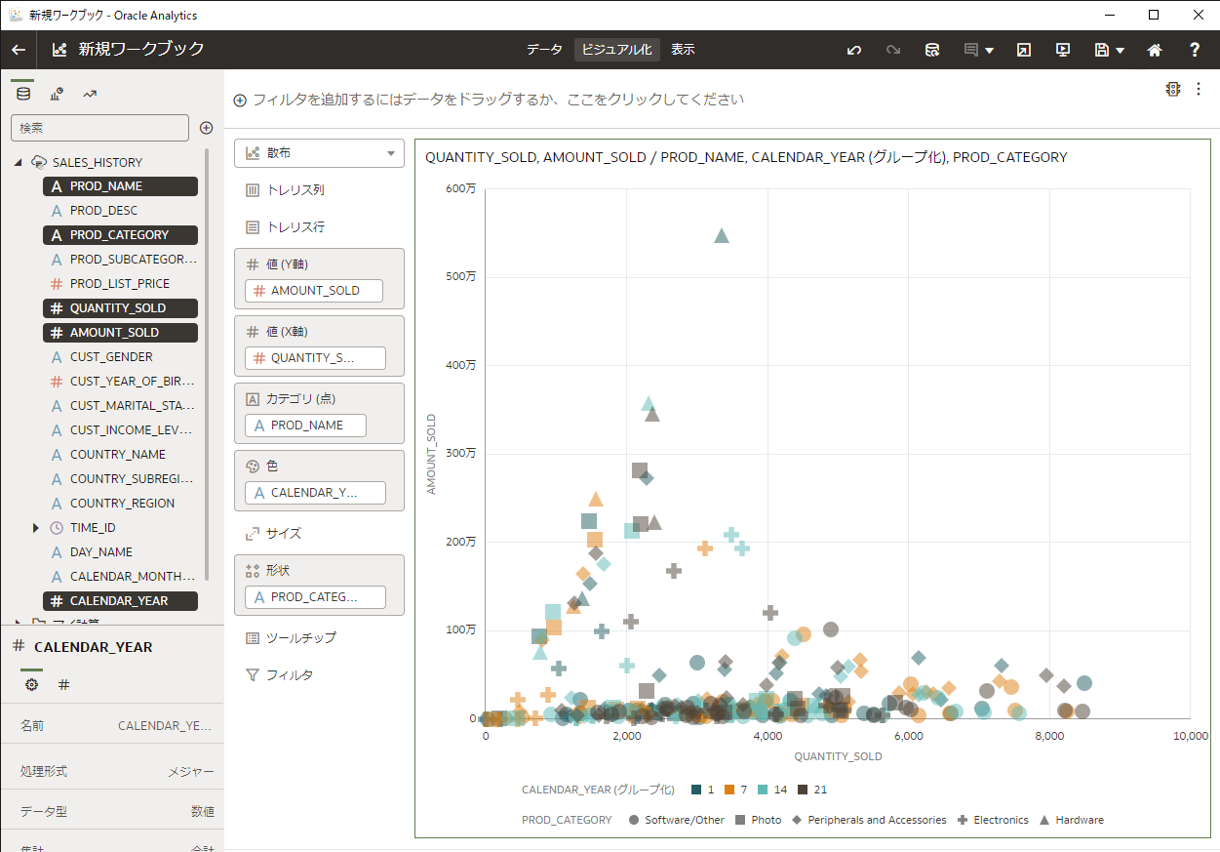1220x852 pixels.
Task: Click the Export pop-out icon
Action: tap(1023, 49)
